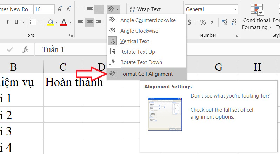Click the Increase Font Size icon
Image resolution: width=280 pixels, height=154 pixels.
click(60, 9)
